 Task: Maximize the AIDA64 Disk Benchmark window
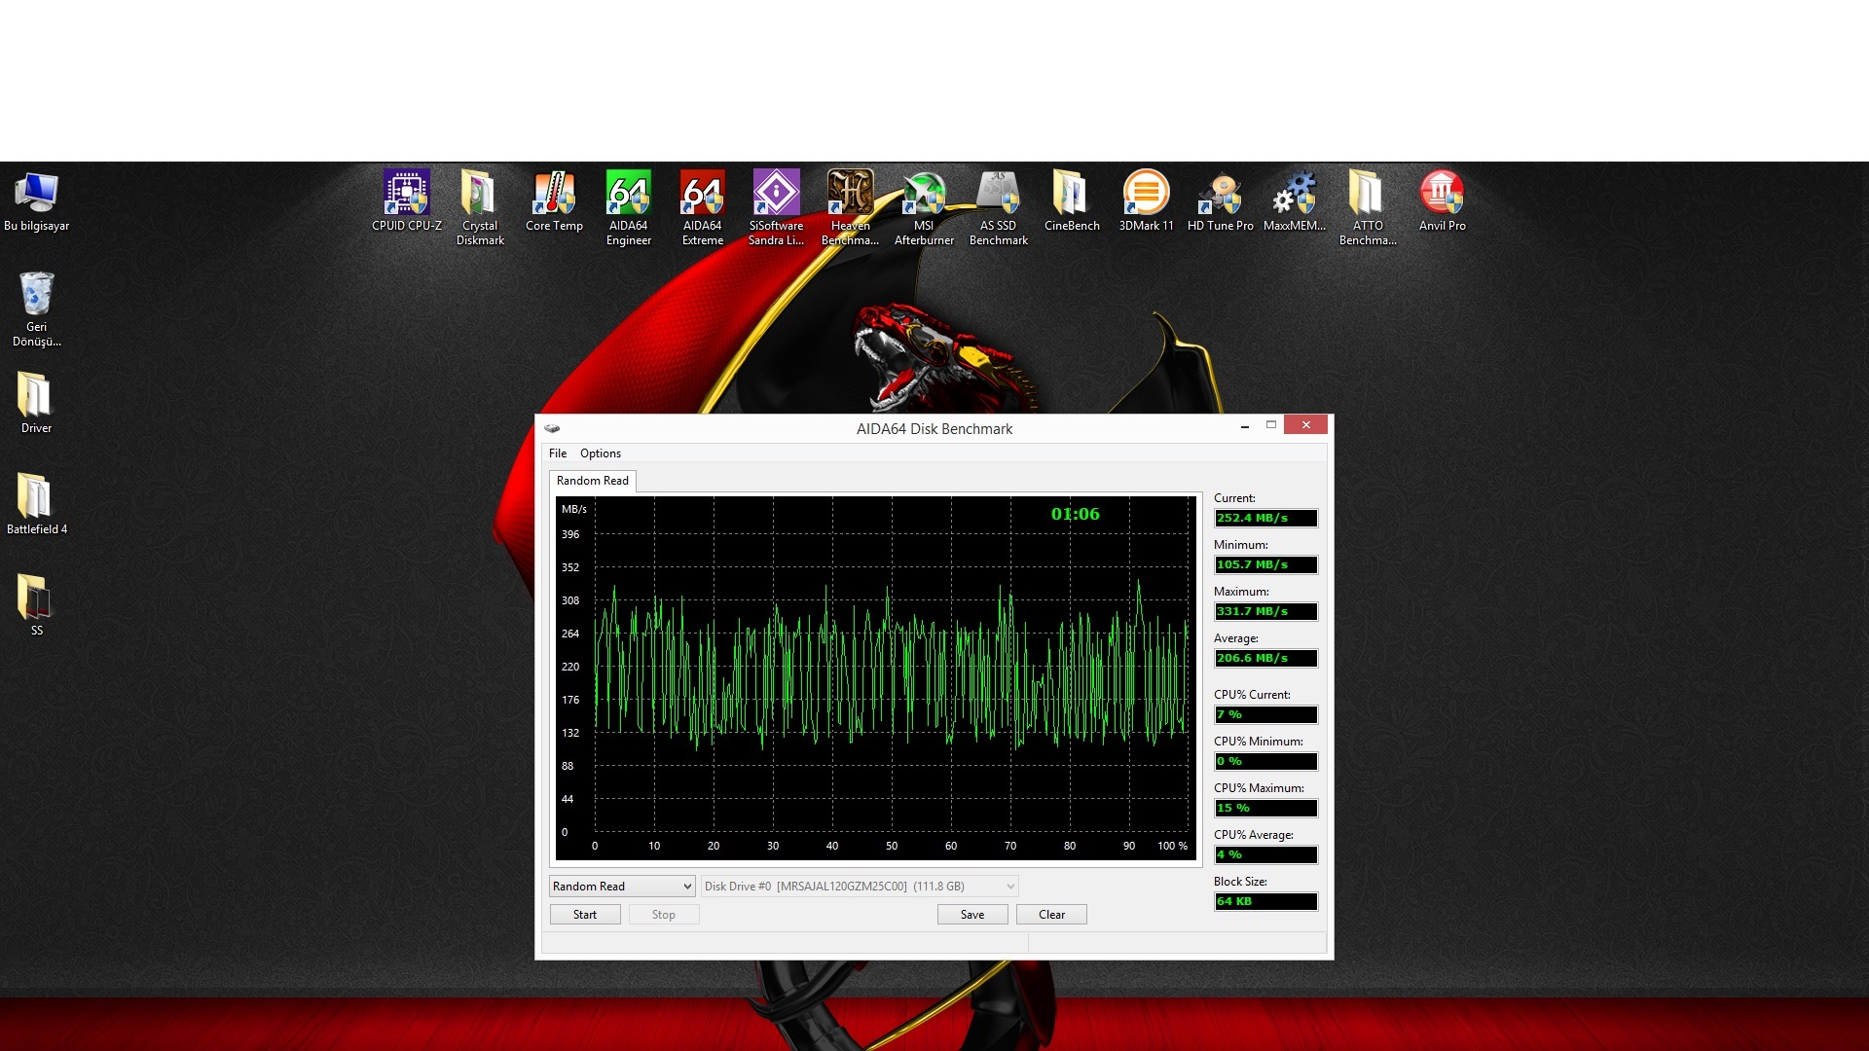click(1270, 425)
